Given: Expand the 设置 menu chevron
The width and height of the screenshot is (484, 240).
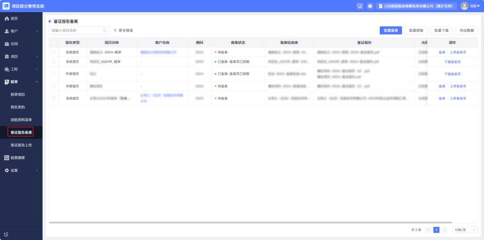Looking at the screenshot, I should (37, 170).
